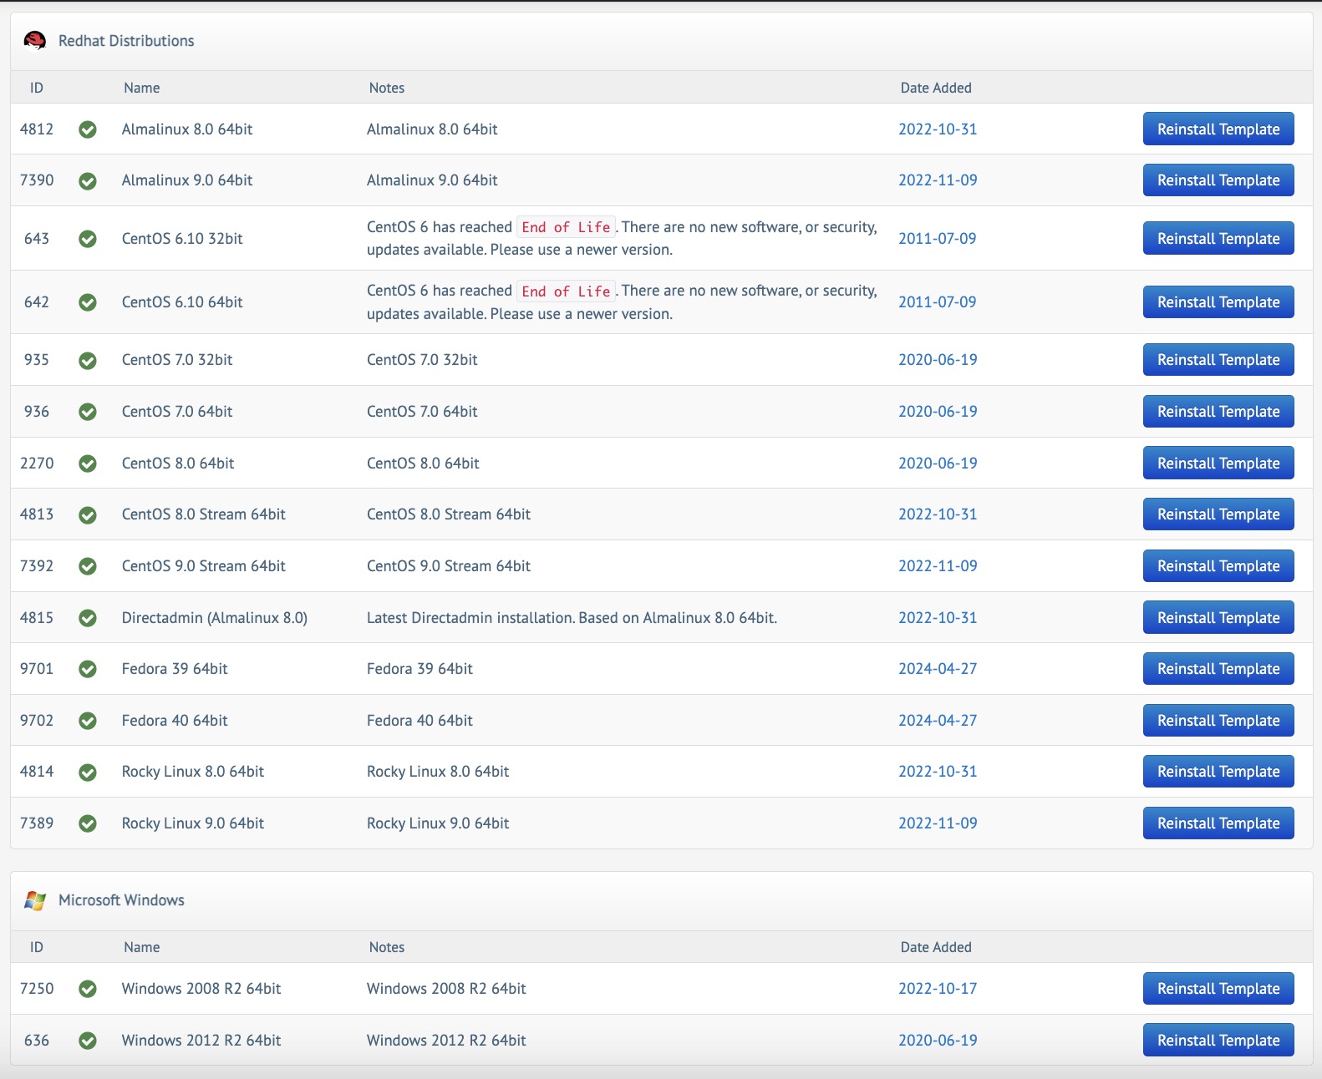The height and width of the screenshot is (1079, 1322).
Task: Reinstall the CentOS 8.0 64bit template
Action: coord(1218,463)
